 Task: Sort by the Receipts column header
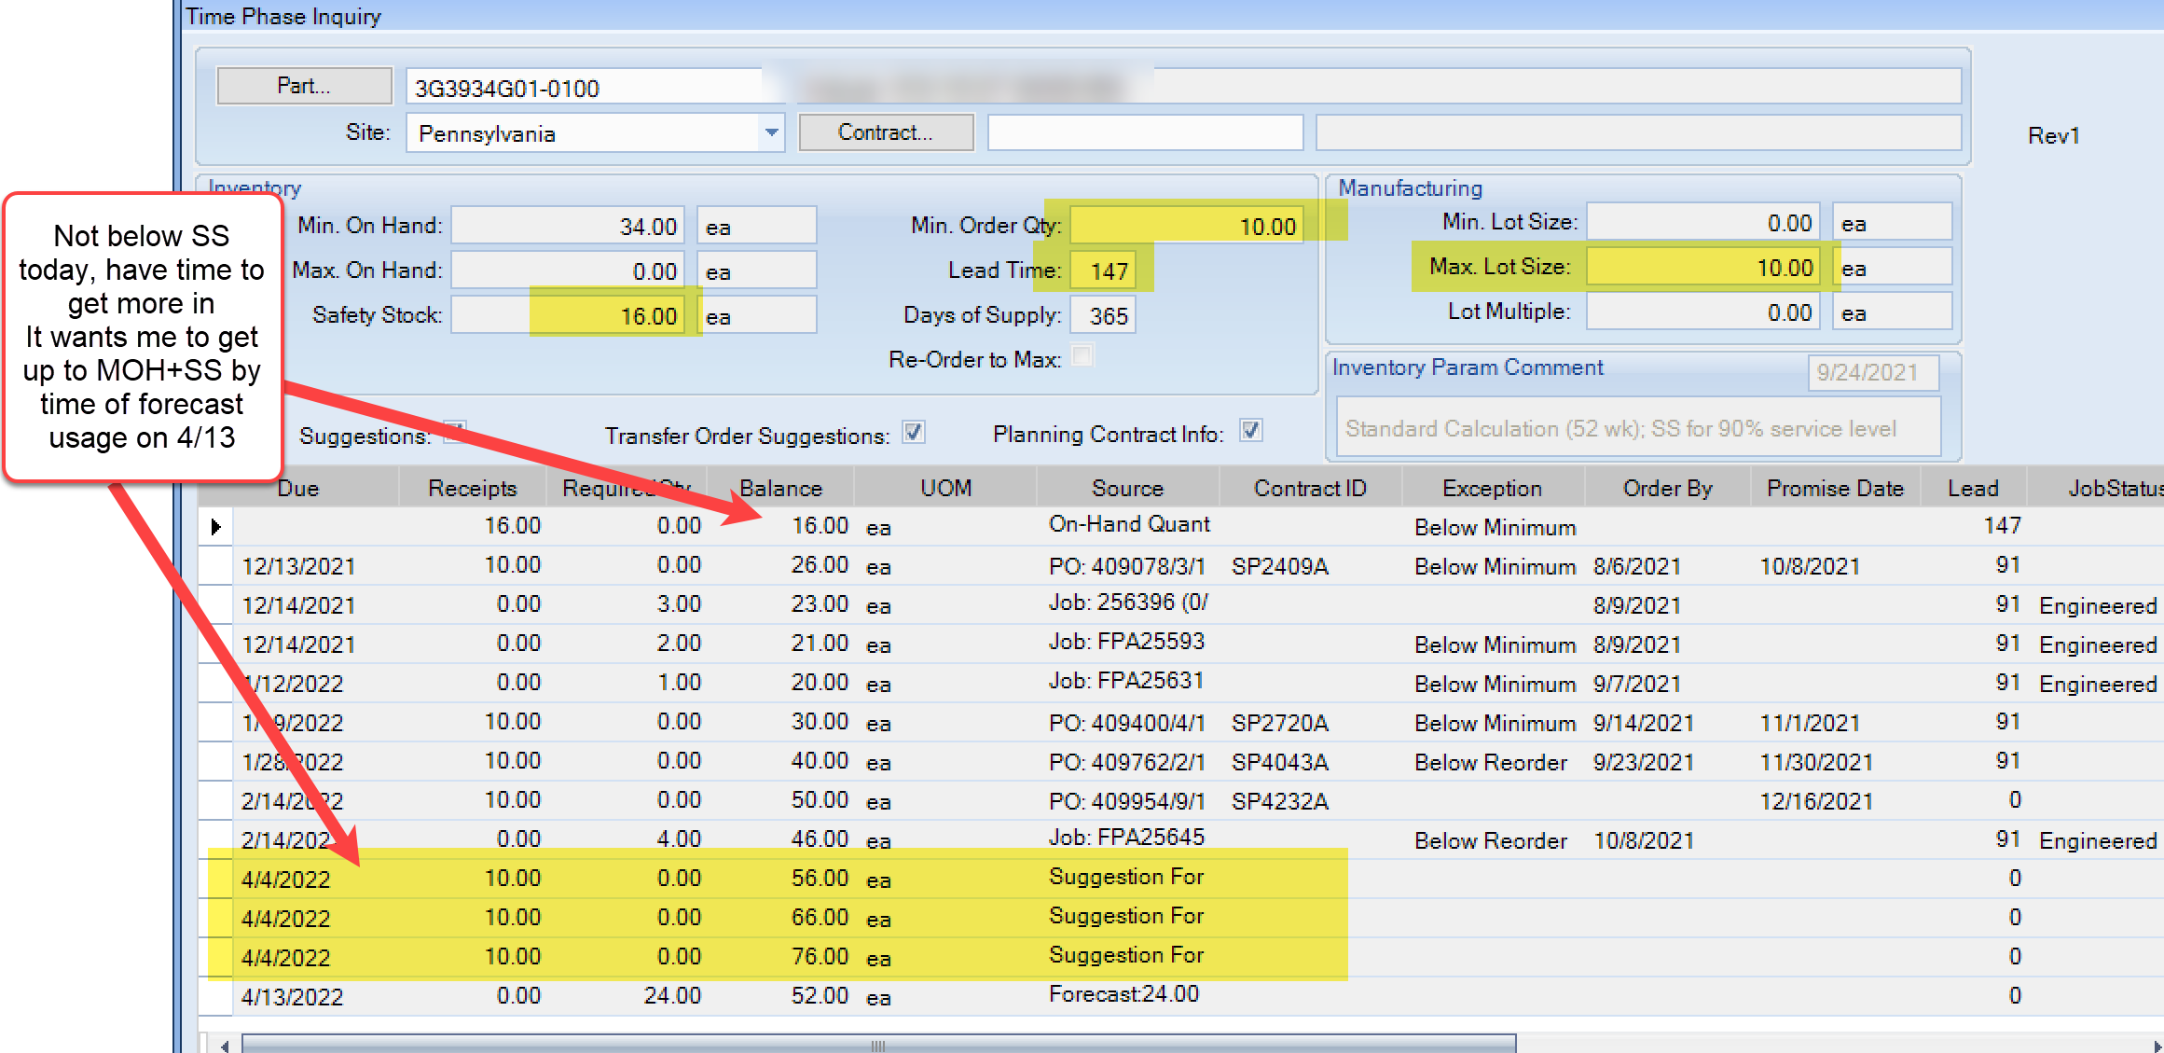point(472,488)
